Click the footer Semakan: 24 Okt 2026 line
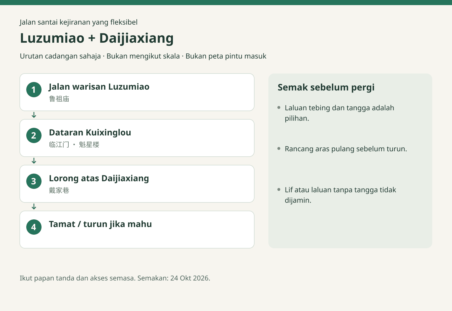 [115, 278]
